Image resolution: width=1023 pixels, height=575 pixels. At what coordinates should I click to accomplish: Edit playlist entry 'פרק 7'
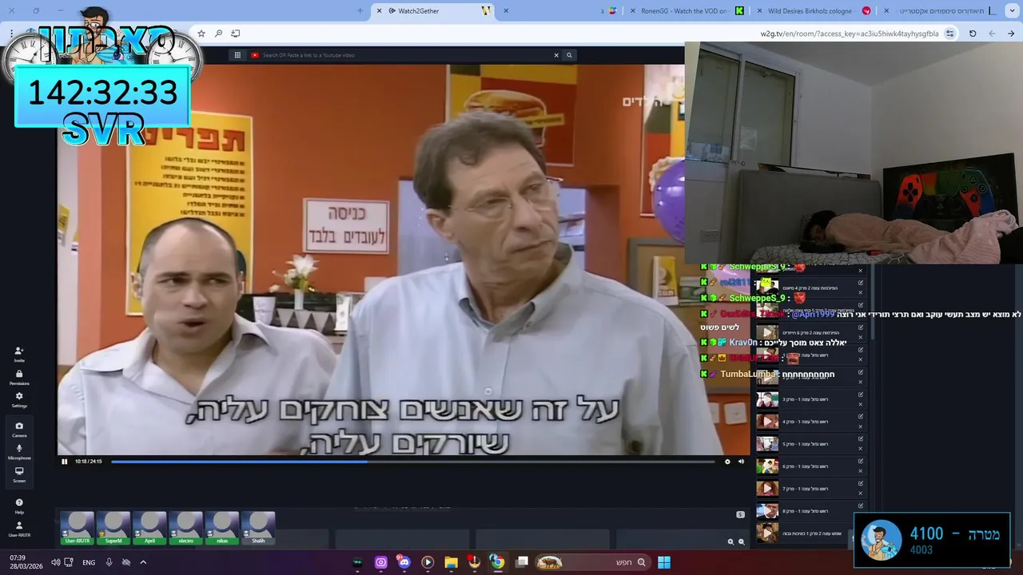[861, 483]
